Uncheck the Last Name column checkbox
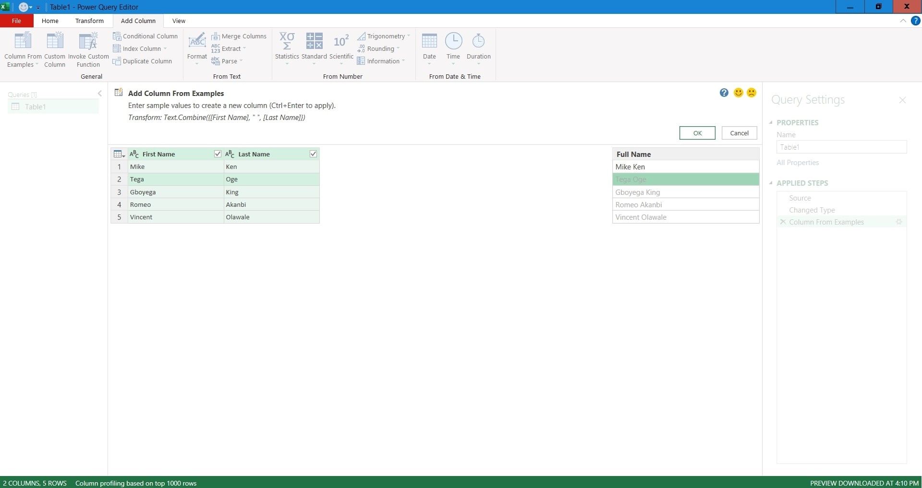The width and height of the screenshot is (922, 488). point(313,154)
